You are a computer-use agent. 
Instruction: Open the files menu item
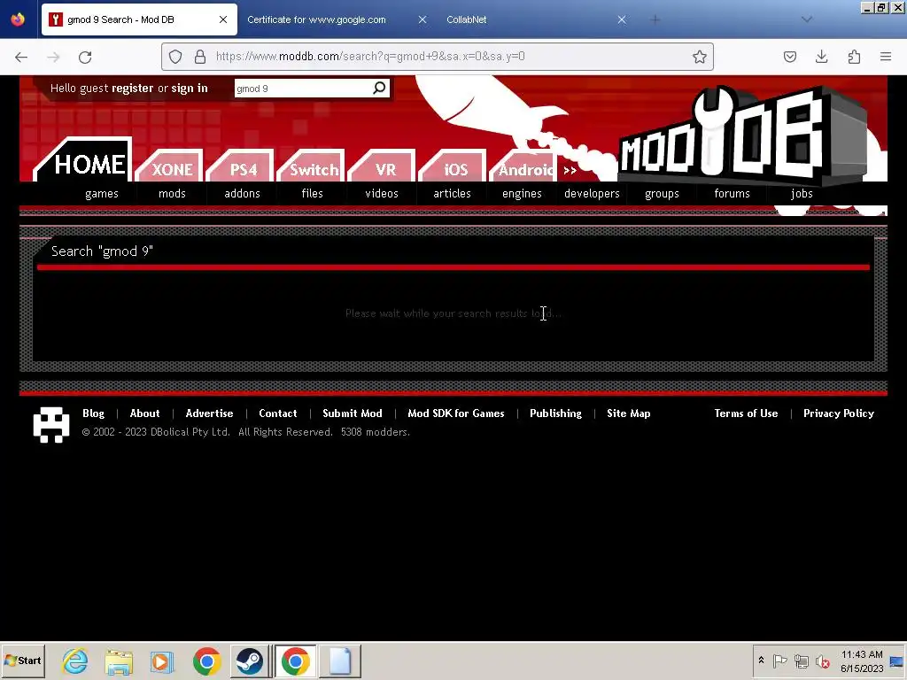(x=313, y=194)
